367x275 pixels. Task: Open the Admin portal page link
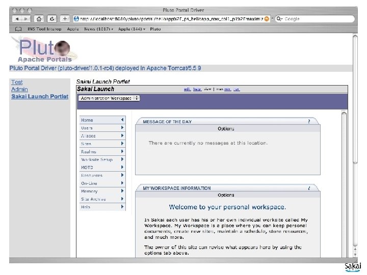point(19,89)
